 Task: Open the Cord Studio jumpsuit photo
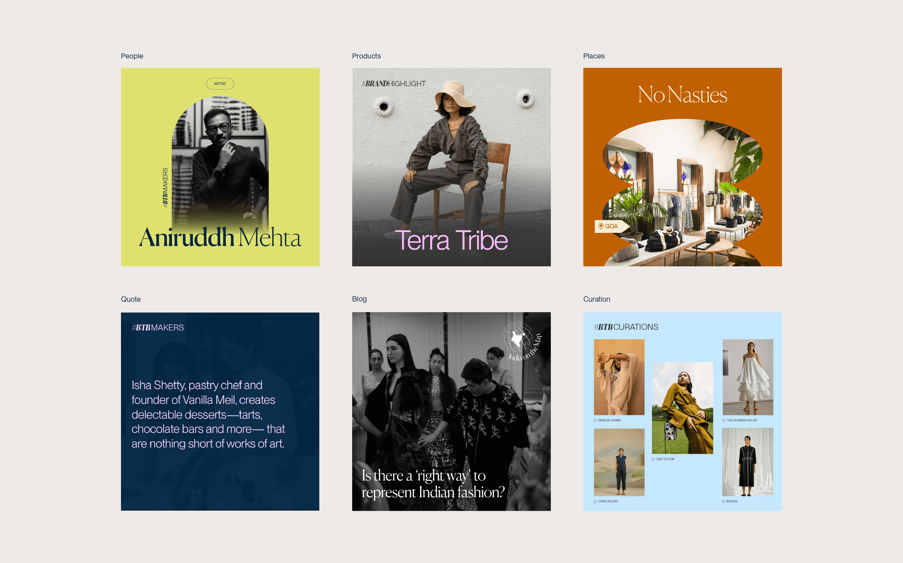619,462
